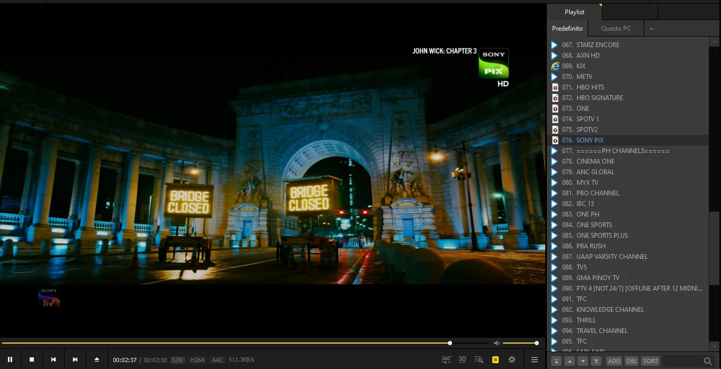Toggle 3D video mode
This screenshot has width=721, height=369.
pos(462,359)
